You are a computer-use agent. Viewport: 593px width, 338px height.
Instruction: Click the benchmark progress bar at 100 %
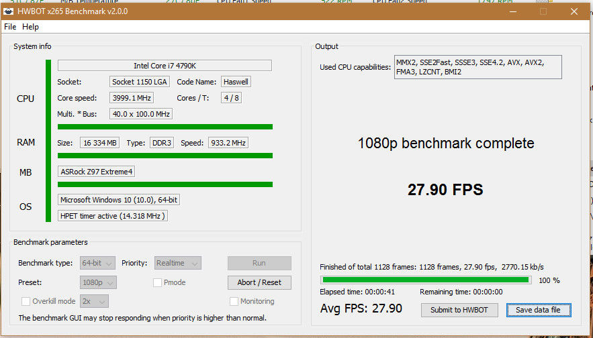pos(426,280)
